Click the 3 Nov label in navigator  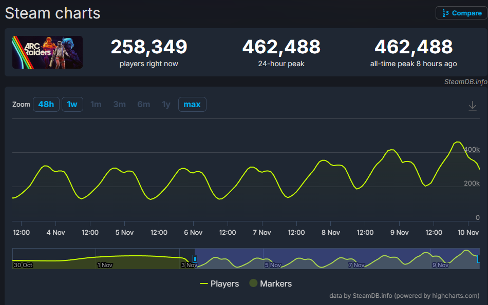pos(189,265)
